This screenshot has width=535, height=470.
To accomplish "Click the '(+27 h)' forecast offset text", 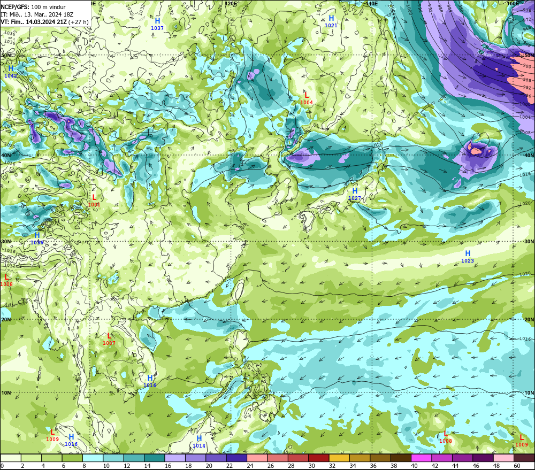I will (x=78, y=22).
